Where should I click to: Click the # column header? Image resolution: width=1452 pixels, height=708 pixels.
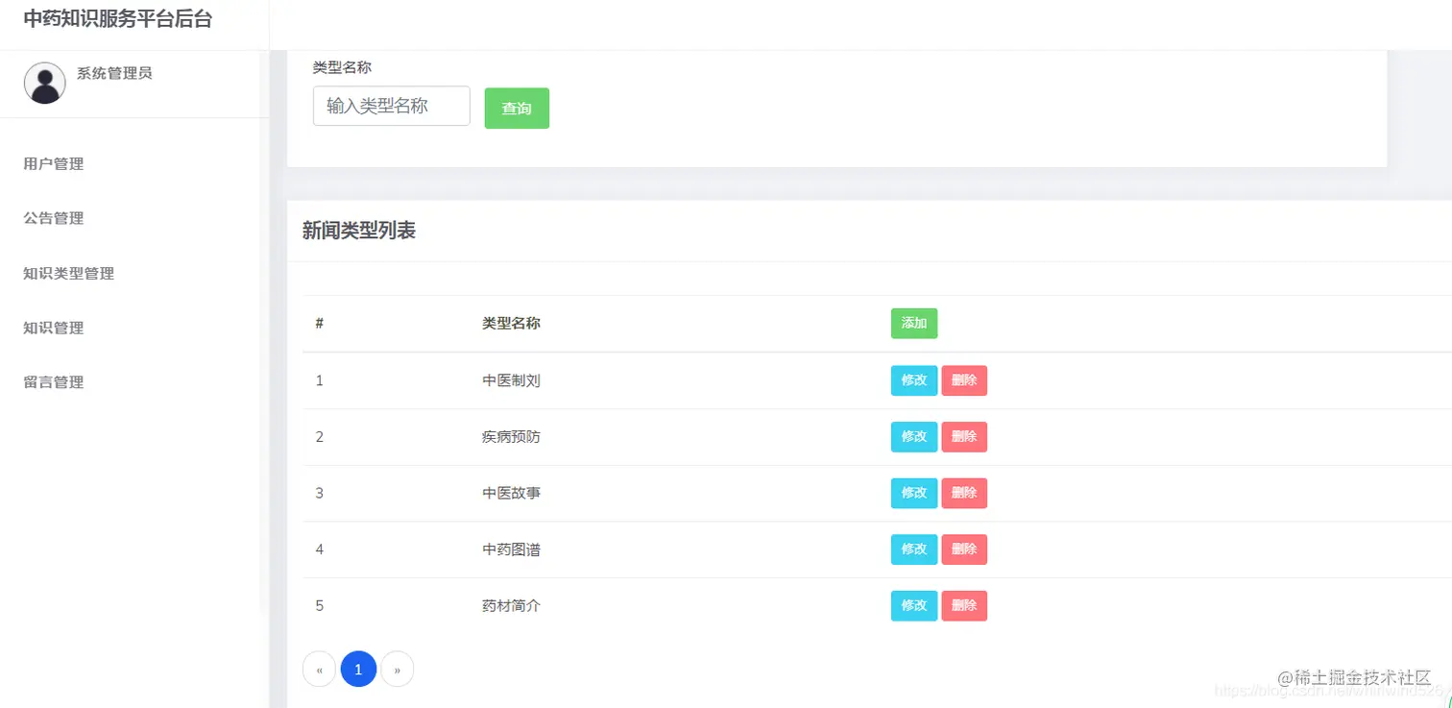320,324
